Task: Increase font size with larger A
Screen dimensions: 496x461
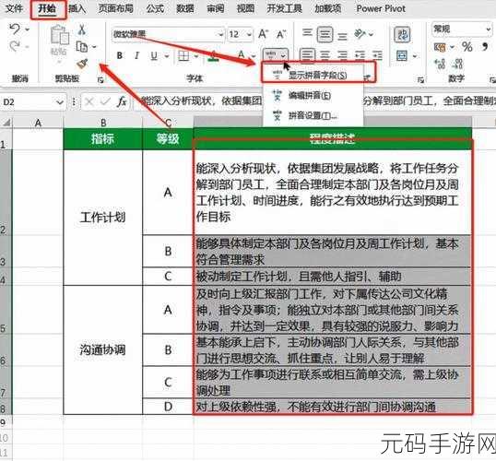Action: [x=263, y=33]
